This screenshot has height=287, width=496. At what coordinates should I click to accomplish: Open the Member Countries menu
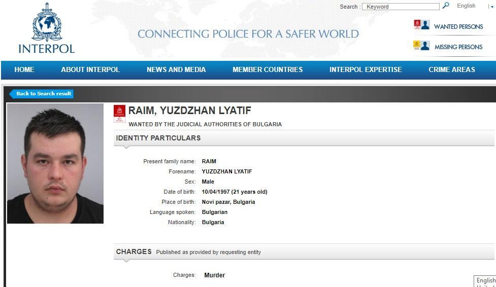coord(268,70)
